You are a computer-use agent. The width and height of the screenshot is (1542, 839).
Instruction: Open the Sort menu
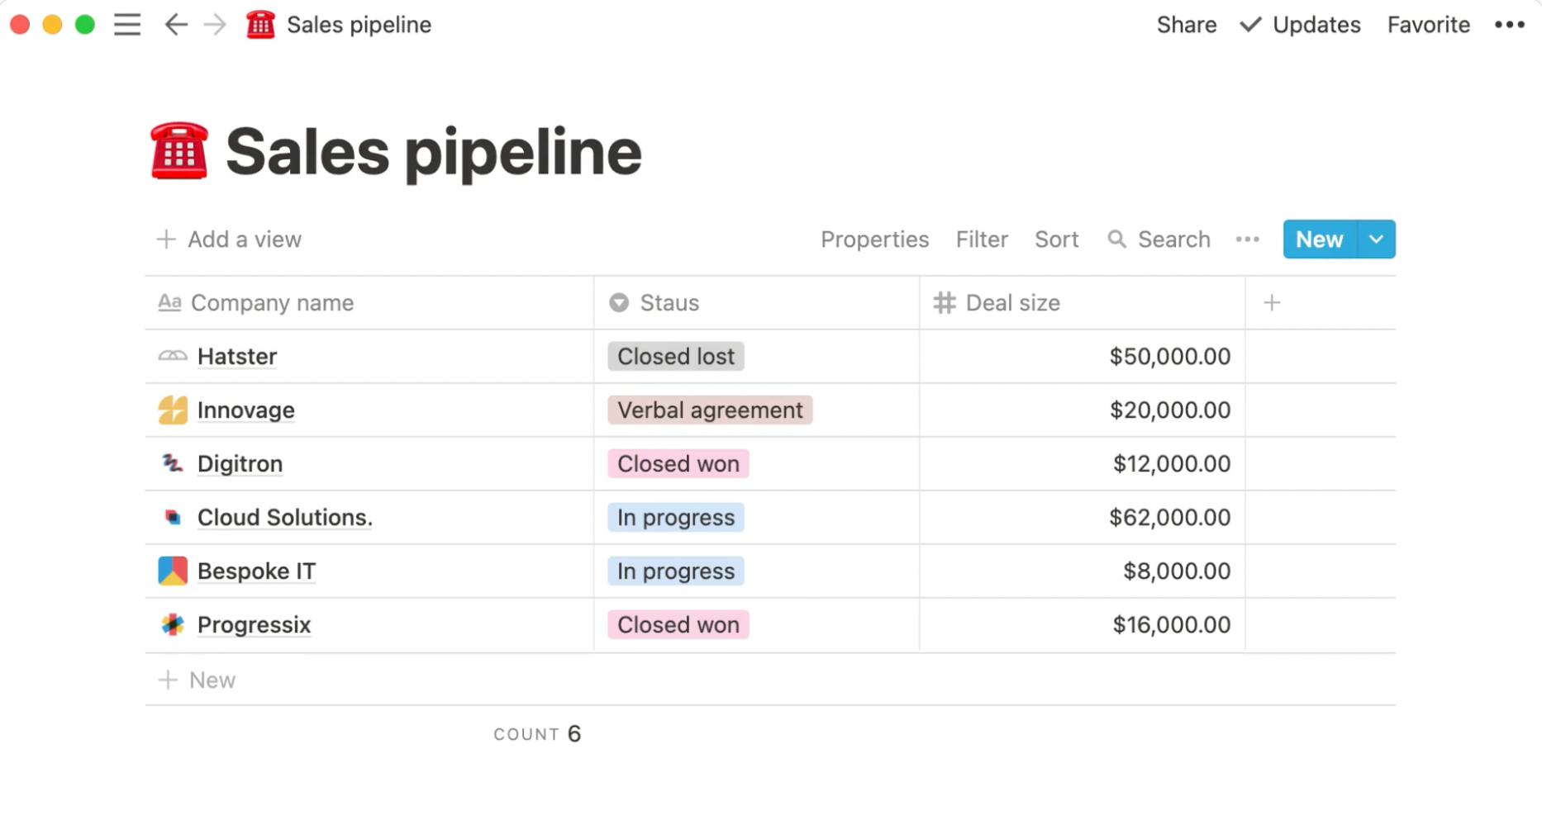1057,239
